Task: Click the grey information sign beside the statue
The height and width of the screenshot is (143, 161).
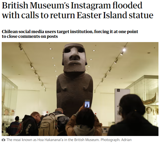Action: pos(121,105)
